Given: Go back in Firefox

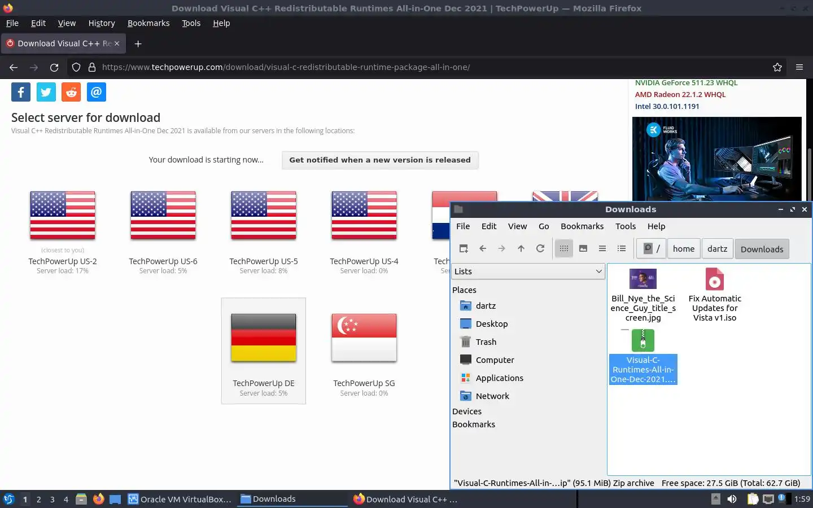Looking at the screenshot, I should (x=14, y=67).
